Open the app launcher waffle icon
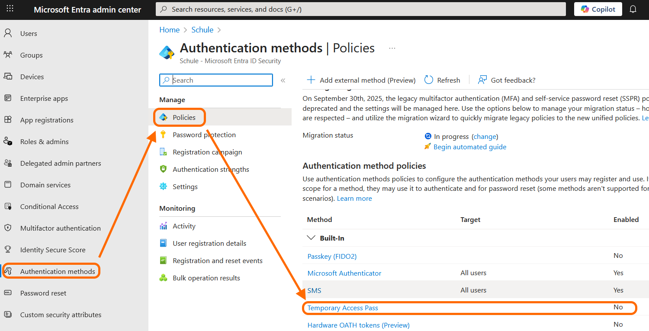 click(x=10, y=9)
